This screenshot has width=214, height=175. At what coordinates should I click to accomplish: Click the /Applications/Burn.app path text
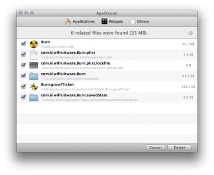coord(57,47)
